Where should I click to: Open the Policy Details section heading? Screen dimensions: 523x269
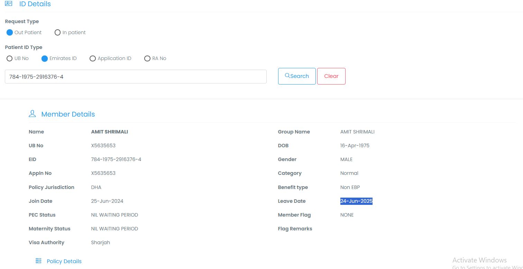(x=64, y=261)
